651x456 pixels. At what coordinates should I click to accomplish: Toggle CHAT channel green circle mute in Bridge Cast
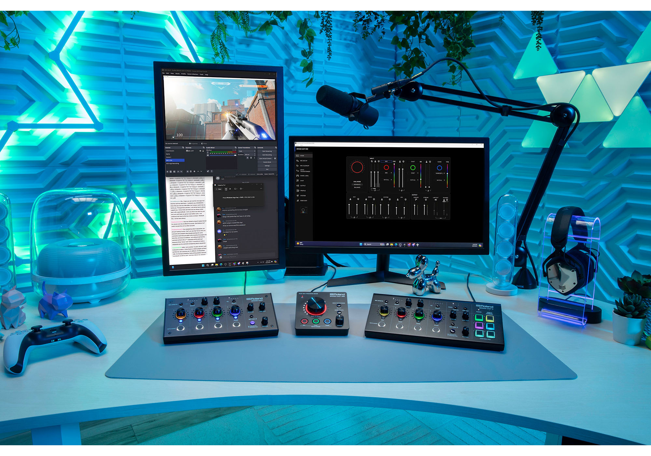pos(413,168)
